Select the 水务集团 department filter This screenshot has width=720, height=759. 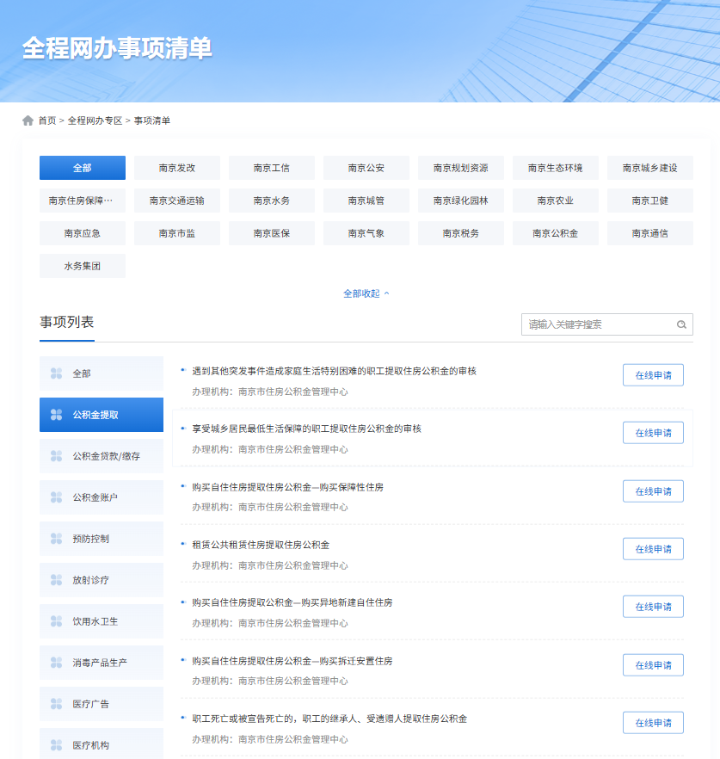coord(83,266)
